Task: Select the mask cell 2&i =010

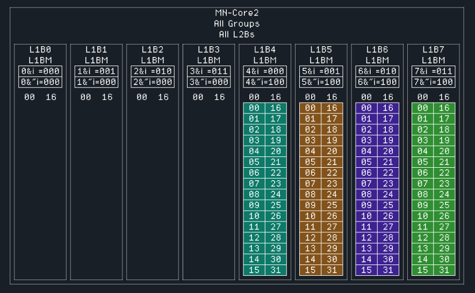Action: (153, 71)
